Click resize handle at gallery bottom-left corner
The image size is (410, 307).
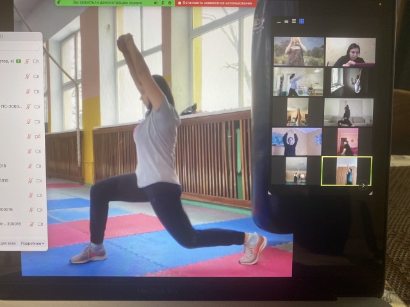coord(269,193)
